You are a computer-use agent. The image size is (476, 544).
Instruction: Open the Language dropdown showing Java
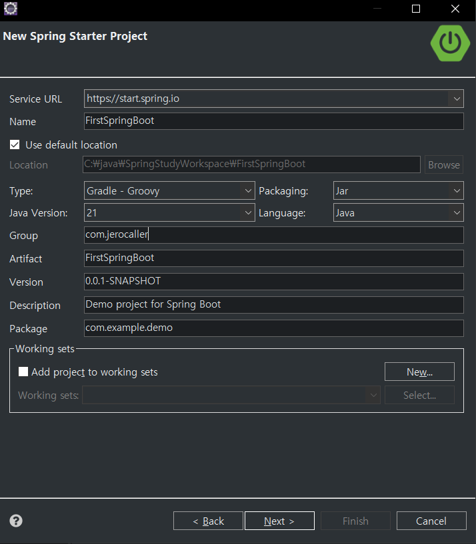click(457, 212)
